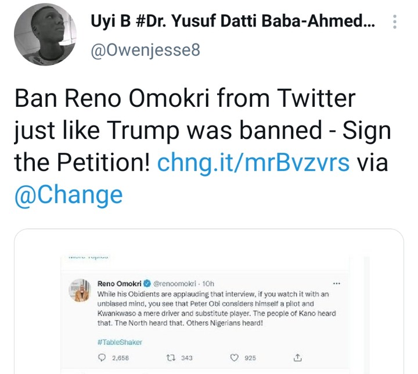Click the partially visible "More Topics" heading

pyautogui.click(x=85, y=256)
